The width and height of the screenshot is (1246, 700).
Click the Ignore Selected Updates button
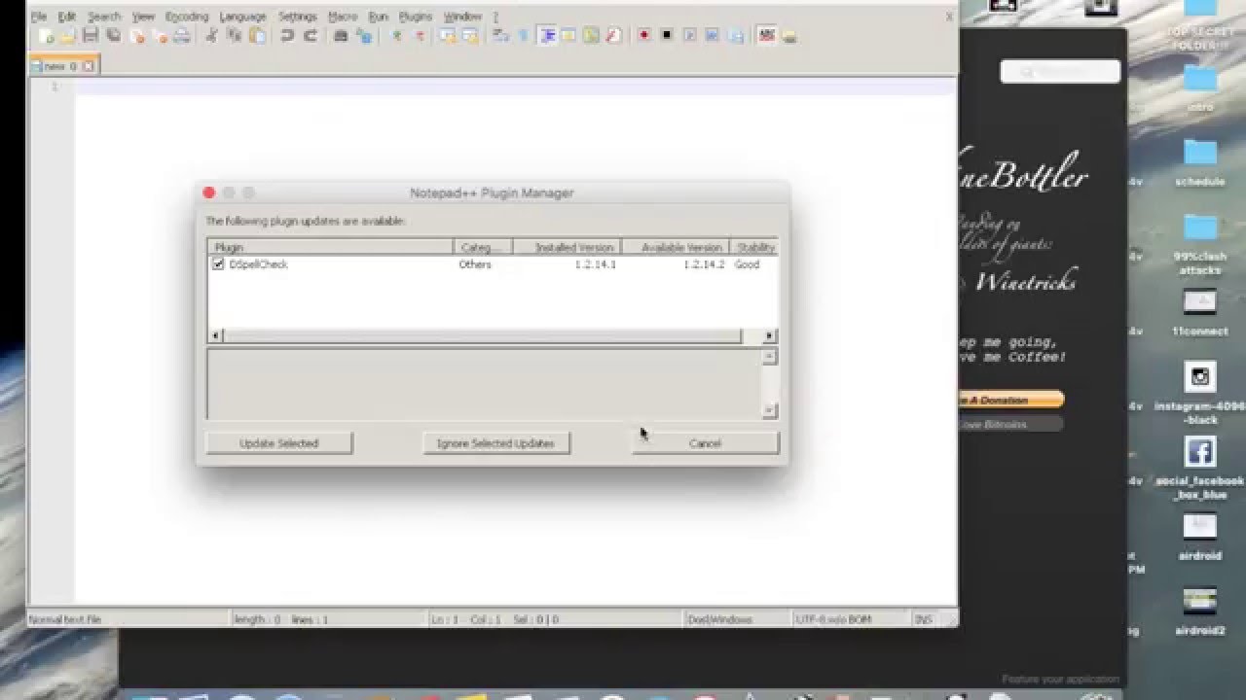click(495, 443)
